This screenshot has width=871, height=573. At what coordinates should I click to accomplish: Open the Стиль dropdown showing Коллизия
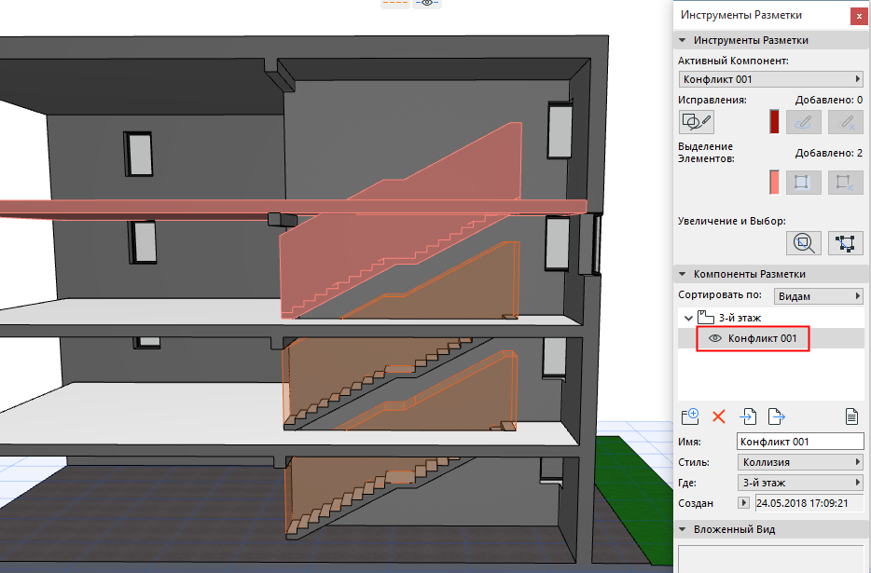pyautogui.click(x=800, y=462)
